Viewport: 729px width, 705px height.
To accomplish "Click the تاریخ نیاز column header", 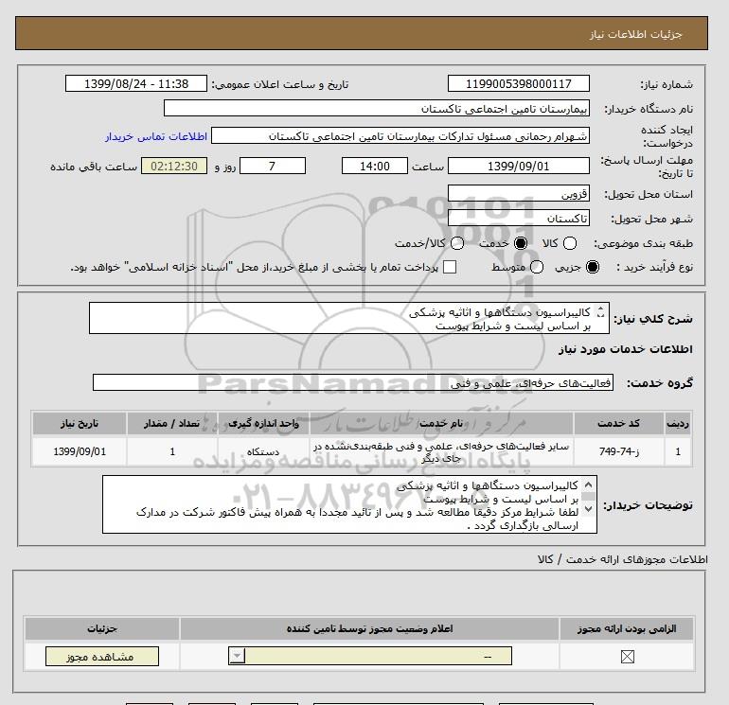I will pyautogui.click(x=80, y=423).
